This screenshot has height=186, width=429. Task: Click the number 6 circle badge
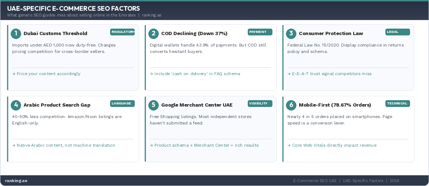[x=291, y=105]
